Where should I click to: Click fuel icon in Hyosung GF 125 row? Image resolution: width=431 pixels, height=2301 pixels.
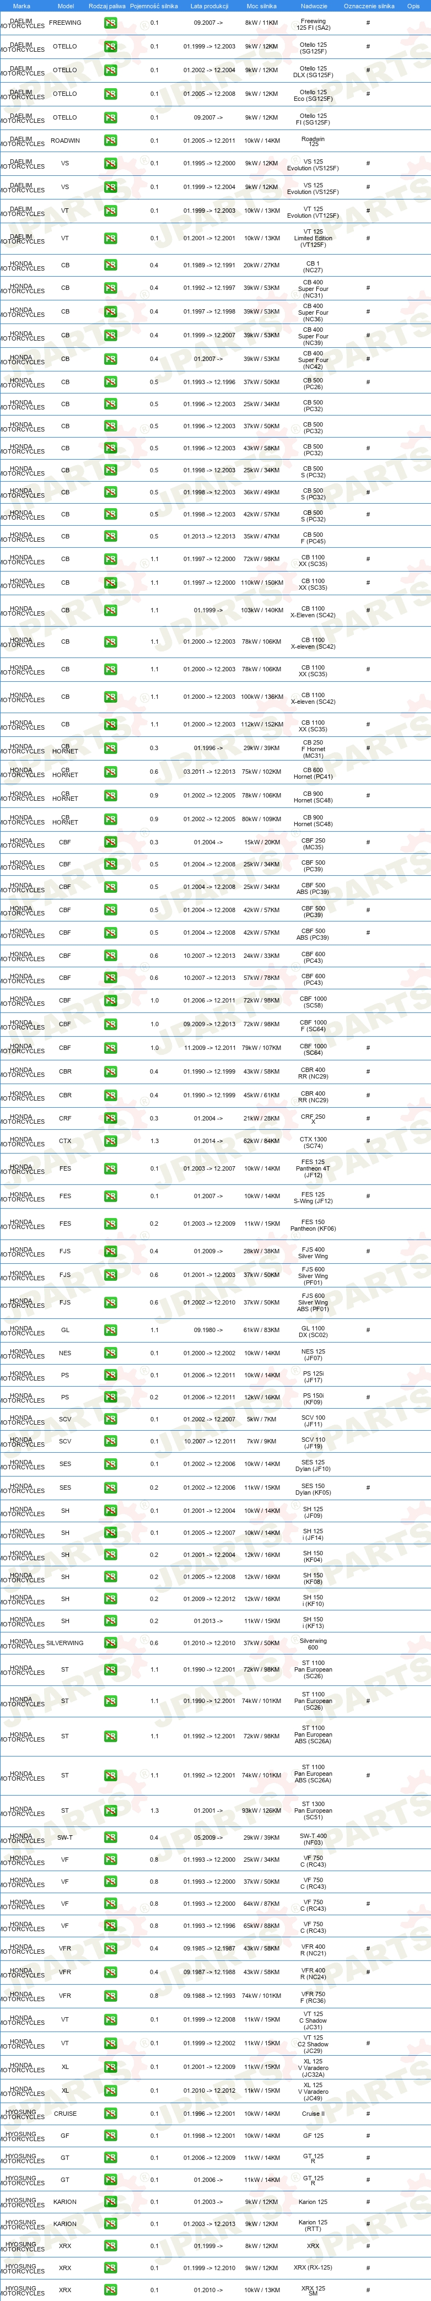tap(110, 2136)
